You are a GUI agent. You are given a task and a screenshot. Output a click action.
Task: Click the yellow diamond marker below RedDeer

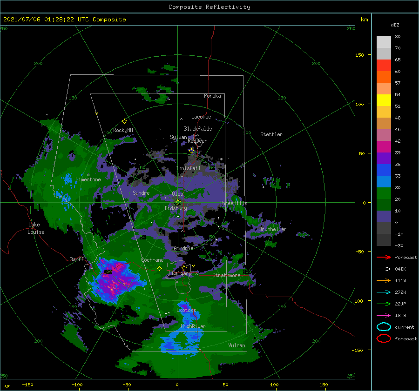[x=191, y=151]
